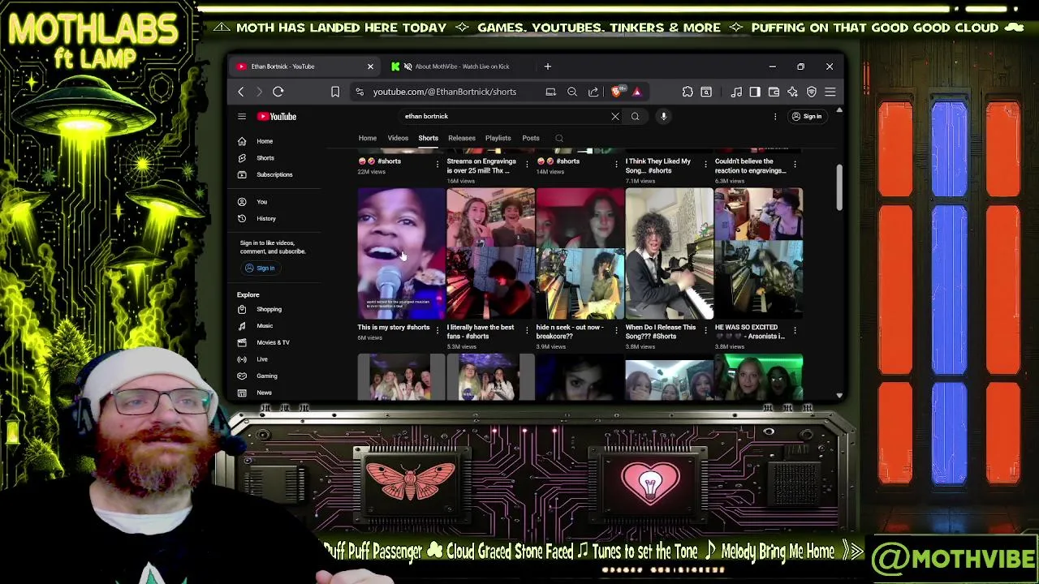Open the channel Home tab
The image size is (1039, 584).
point(368,138)
